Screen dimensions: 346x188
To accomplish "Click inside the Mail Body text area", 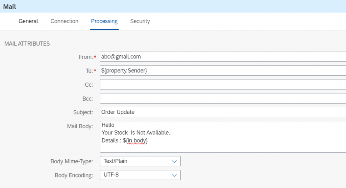I will pyautogui.click(x=223, y=137).
